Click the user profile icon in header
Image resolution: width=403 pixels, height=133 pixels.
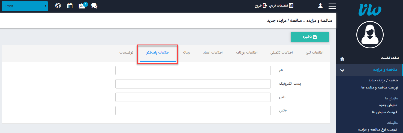pyautogui.click(x=321, y=6)
